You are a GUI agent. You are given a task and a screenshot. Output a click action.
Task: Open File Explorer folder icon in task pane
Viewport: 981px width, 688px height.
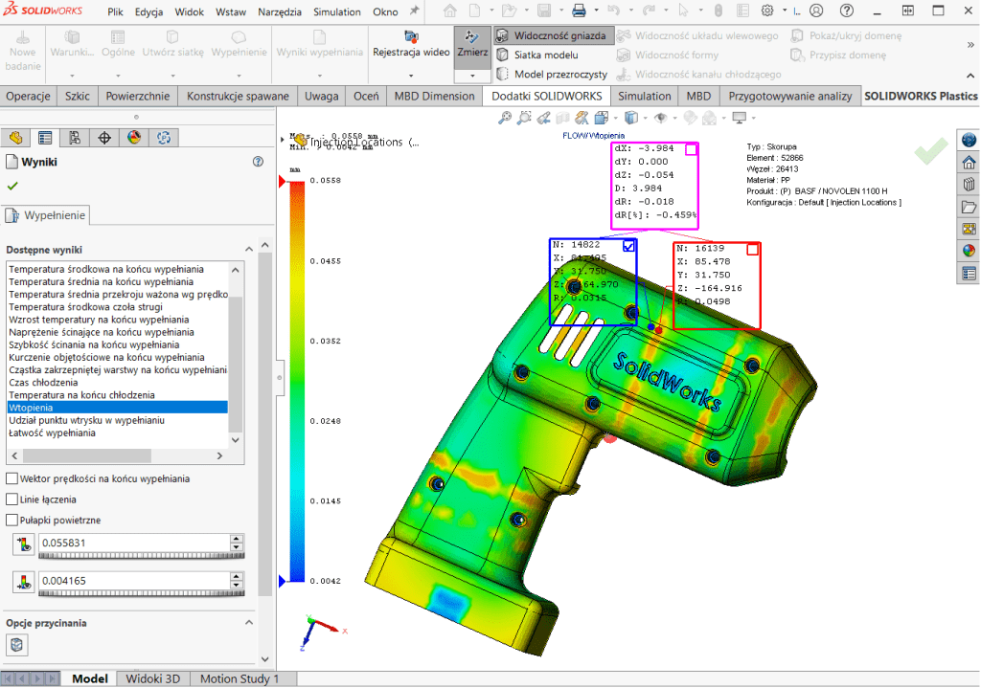click(969, 207)
